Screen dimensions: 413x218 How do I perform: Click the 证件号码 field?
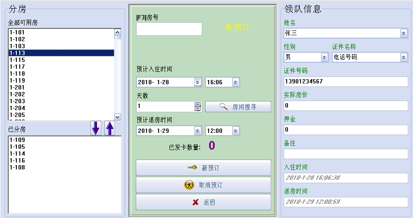click(346, 82)
